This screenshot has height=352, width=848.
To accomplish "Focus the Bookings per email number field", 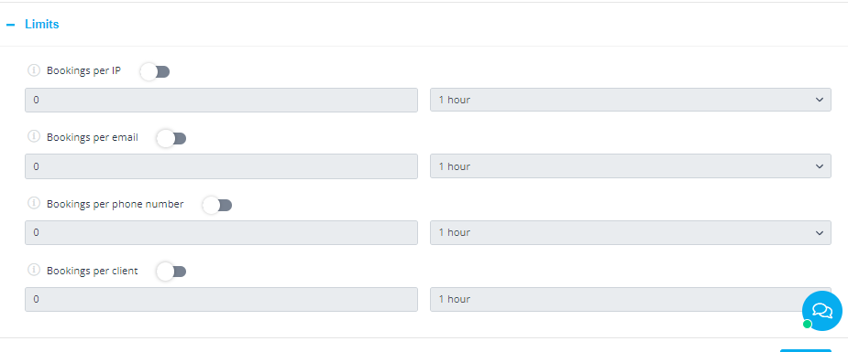I will 221,166.
